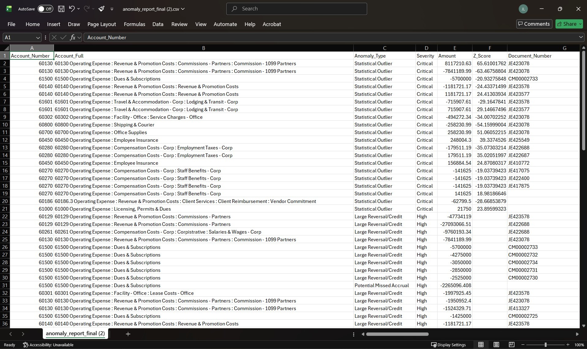Viewport: 587px width, 349px height.
Task: Select the Insert Function fx icon
Action: 73,37
